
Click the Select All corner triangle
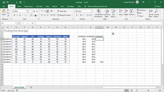click(2, 27)
